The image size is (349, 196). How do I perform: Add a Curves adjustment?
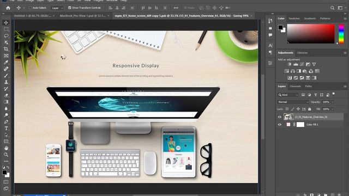(x=302, y=64)
